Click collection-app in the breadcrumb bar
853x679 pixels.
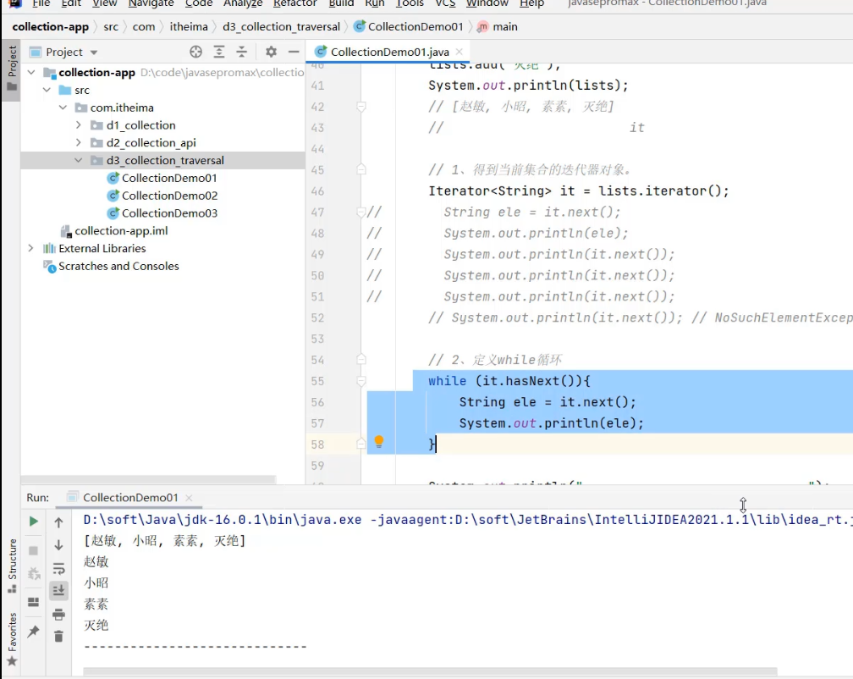click(50, 26)
